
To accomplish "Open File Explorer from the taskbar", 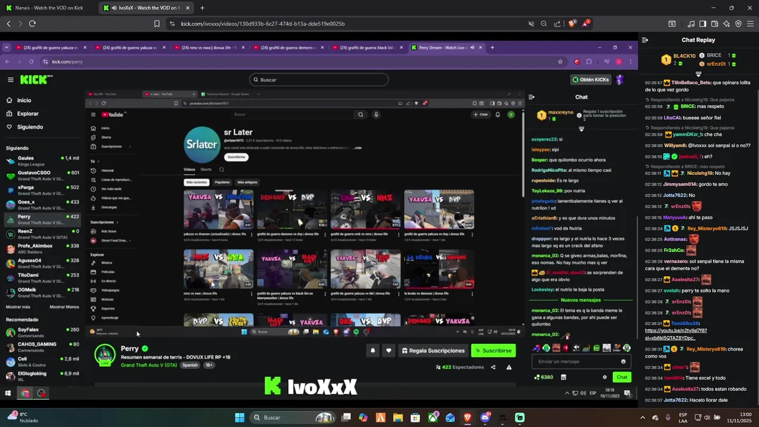I will click(x=398, y=418).
